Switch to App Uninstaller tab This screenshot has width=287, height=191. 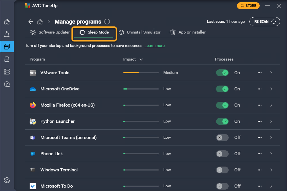pyautogui.click(x=188, y=32)
